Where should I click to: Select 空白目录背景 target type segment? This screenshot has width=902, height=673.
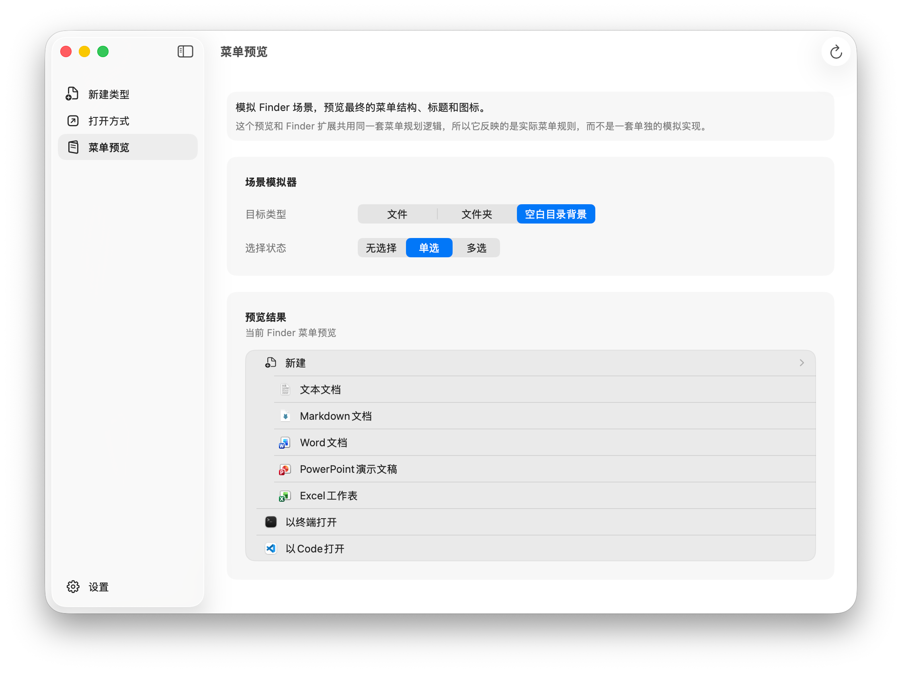tap(556, 214)
